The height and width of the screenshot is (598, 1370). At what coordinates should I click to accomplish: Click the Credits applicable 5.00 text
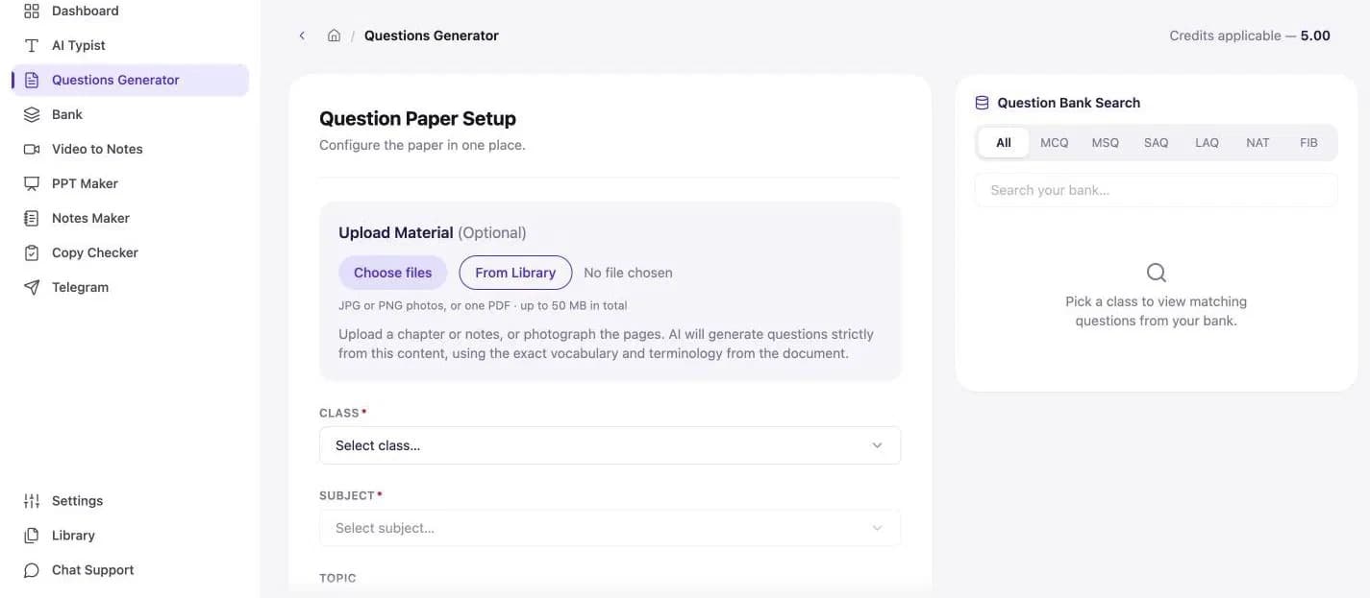(1250, 36)
